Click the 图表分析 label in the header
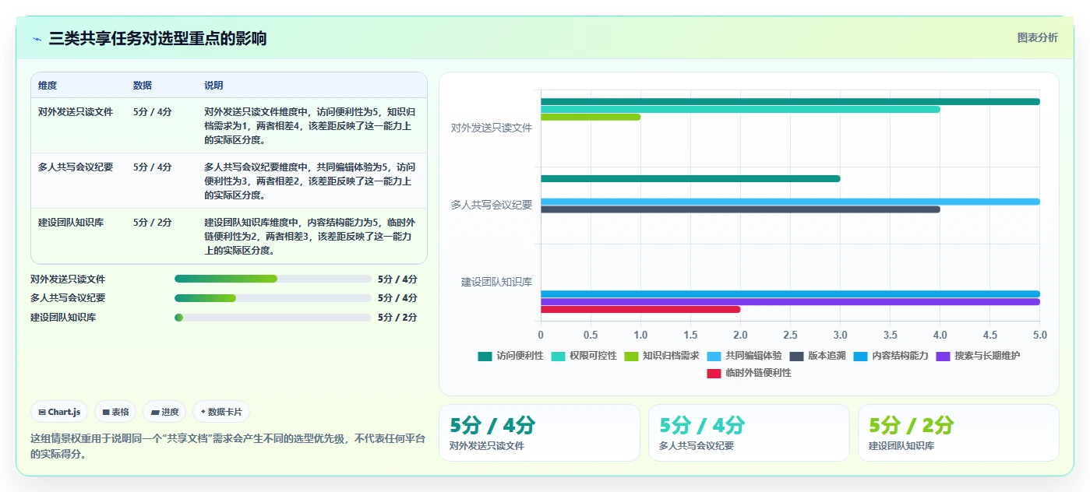This screenshot has height=492, width=1090. (x=1038, y=37)
